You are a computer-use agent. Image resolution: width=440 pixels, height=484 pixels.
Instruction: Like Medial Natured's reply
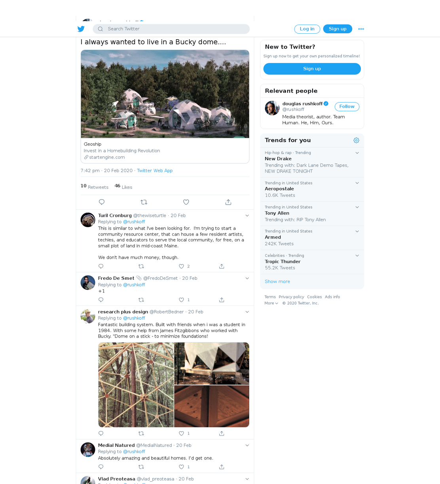[x=181, y=467]
